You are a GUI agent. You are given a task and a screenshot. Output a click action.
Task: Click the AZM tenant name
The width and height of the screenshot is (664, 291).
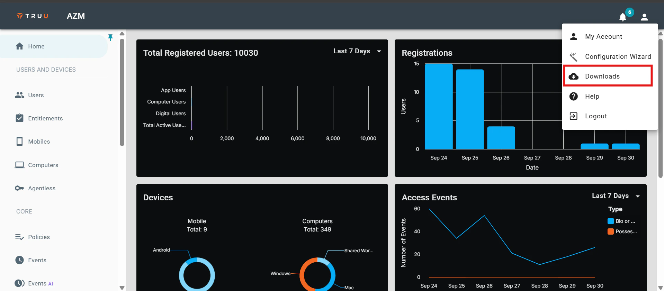(76, 16)
